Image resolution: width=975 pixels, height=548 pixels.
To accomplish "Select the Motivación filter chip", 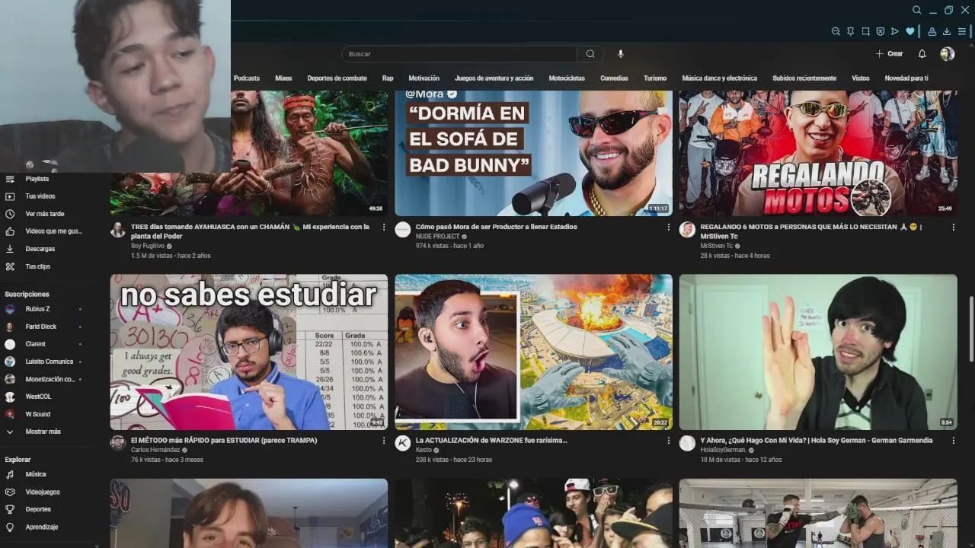I will (424, 78).
